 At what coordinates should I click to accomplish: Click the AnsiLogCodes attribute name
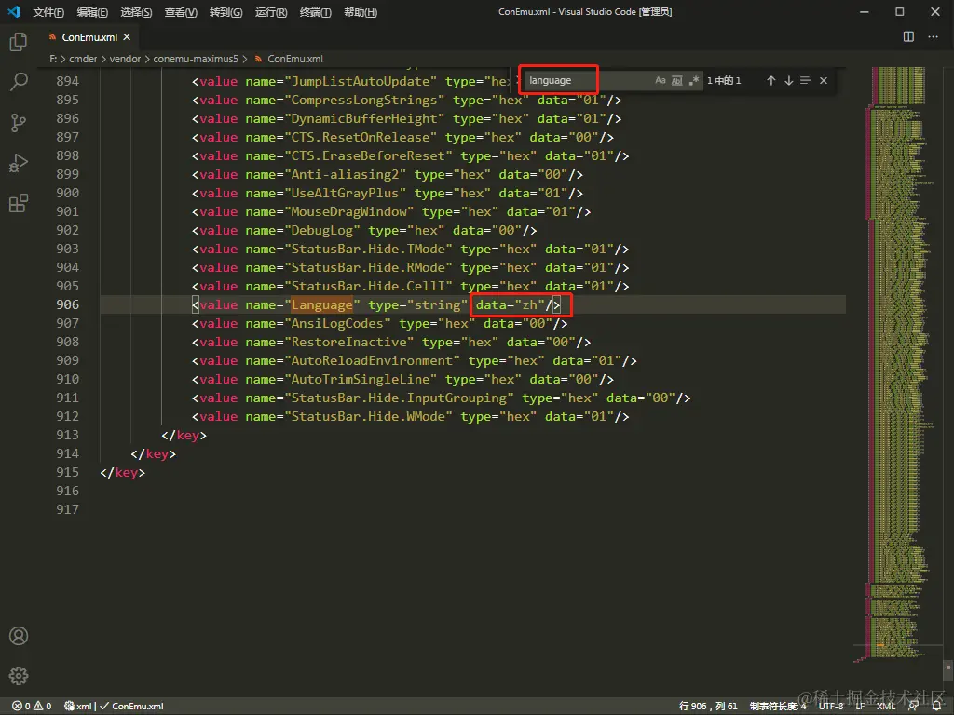pos(337,323)
